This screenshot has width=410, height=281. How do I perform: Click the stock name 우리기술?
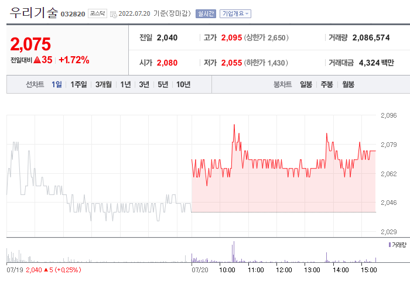click(34, 12)
